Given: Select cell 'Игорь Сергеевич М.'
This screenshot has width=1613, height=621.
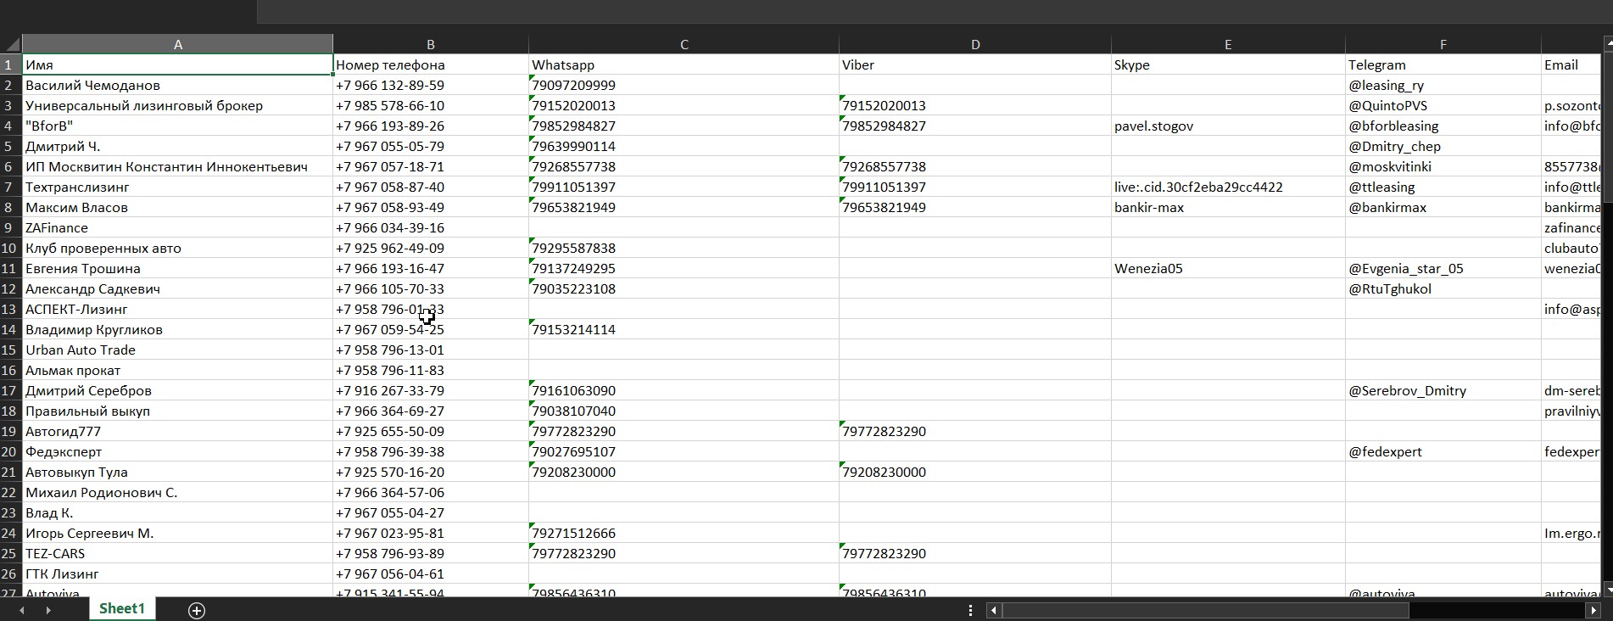Looking at the screenshot, I should pos(178,533).
